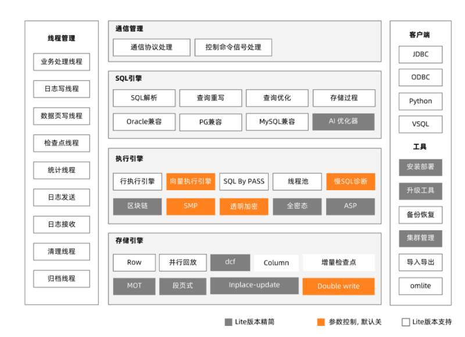
Task: Click the SQL解析 box
Action: [144, 98]
